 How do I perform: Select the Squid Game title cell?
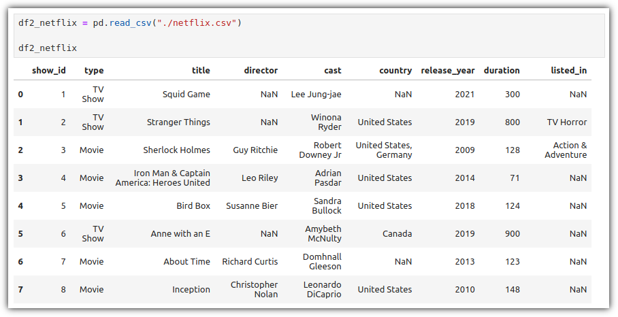point(186,94)
